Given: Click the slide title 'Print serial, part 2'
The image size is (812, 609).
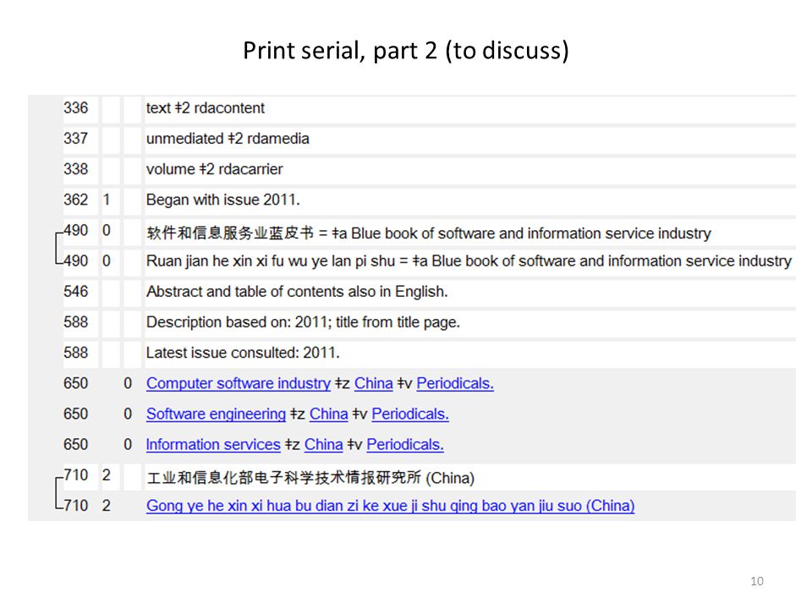Looking at the screenshot, I should click(x=406, y=50).
